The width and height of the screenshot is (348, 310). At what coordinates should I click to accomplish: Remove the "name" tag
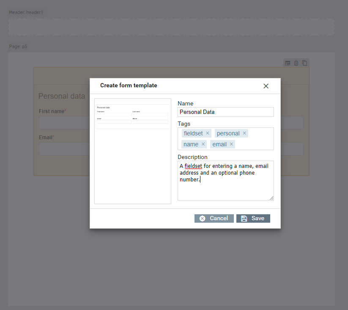point(203,144)
